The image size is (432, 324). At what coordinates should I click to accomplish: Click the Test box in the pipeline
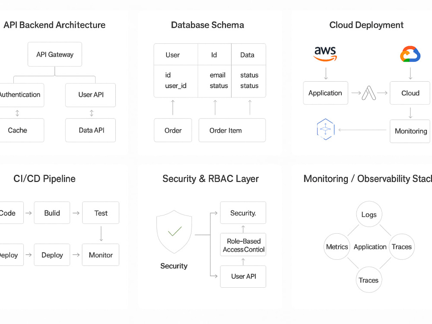[101, 213]
